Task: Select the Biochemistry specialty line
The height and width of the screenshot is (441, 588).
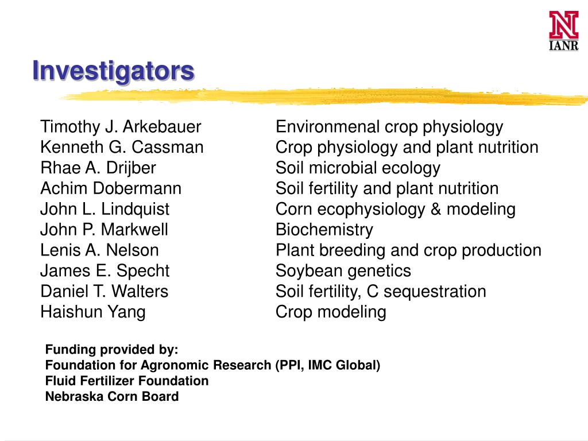Action: (324, 230)
